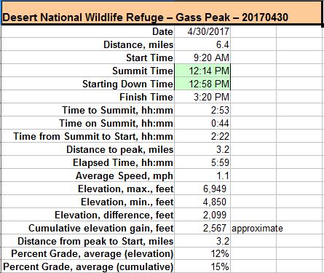Screen dimensions: 324x273
Task: Click the Start Time cell 9:20 AM
Action: click(x=202, y=58)
